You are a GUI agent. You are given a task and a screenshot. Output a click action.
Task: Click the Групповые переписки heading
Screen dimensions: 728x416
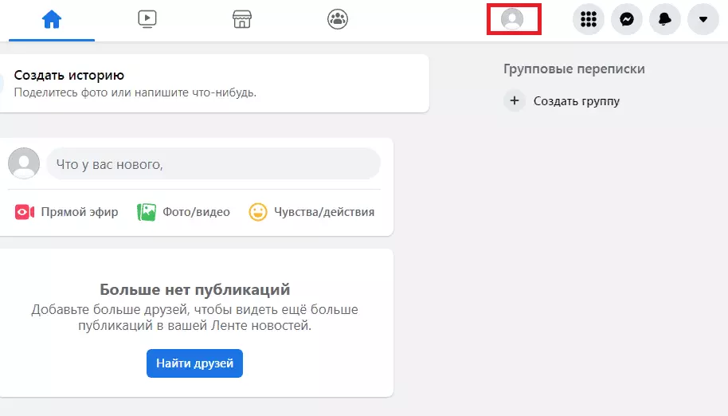[574, 69]
